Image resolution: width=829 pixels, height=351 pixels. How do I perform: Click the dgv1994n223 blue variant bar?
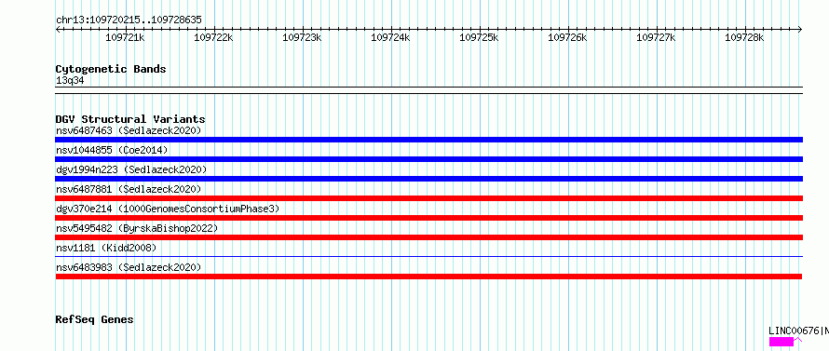[x=428, y=179]
